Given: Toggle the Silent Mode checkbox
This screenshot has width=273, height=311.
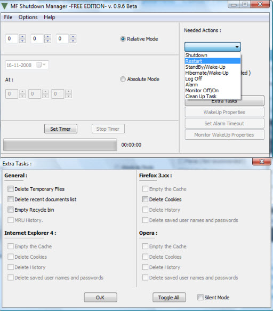Looking at the screenshot, I should [200, 297].
